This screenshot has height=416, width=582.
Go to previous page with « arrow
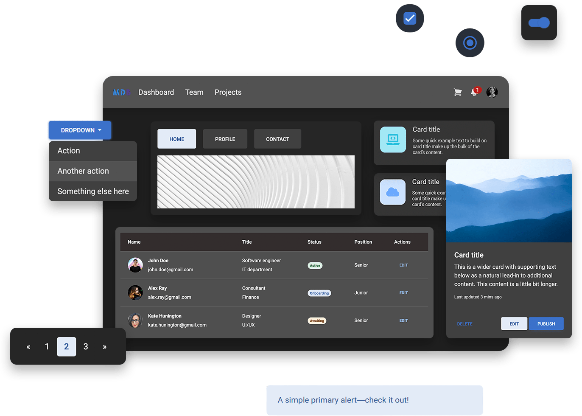click(x=28, y=347)
